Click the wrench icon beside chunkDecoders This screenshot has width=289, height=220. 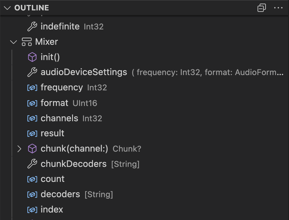point(32,164)
